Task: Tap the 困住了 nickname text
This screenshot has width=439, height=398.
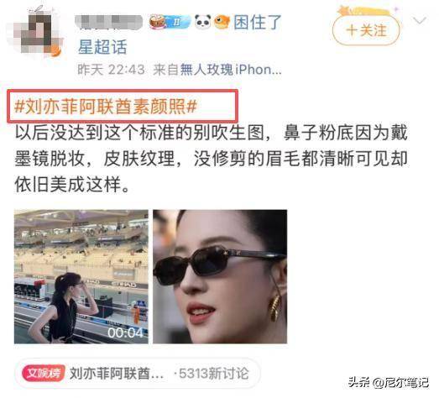Action: [258, 23]
